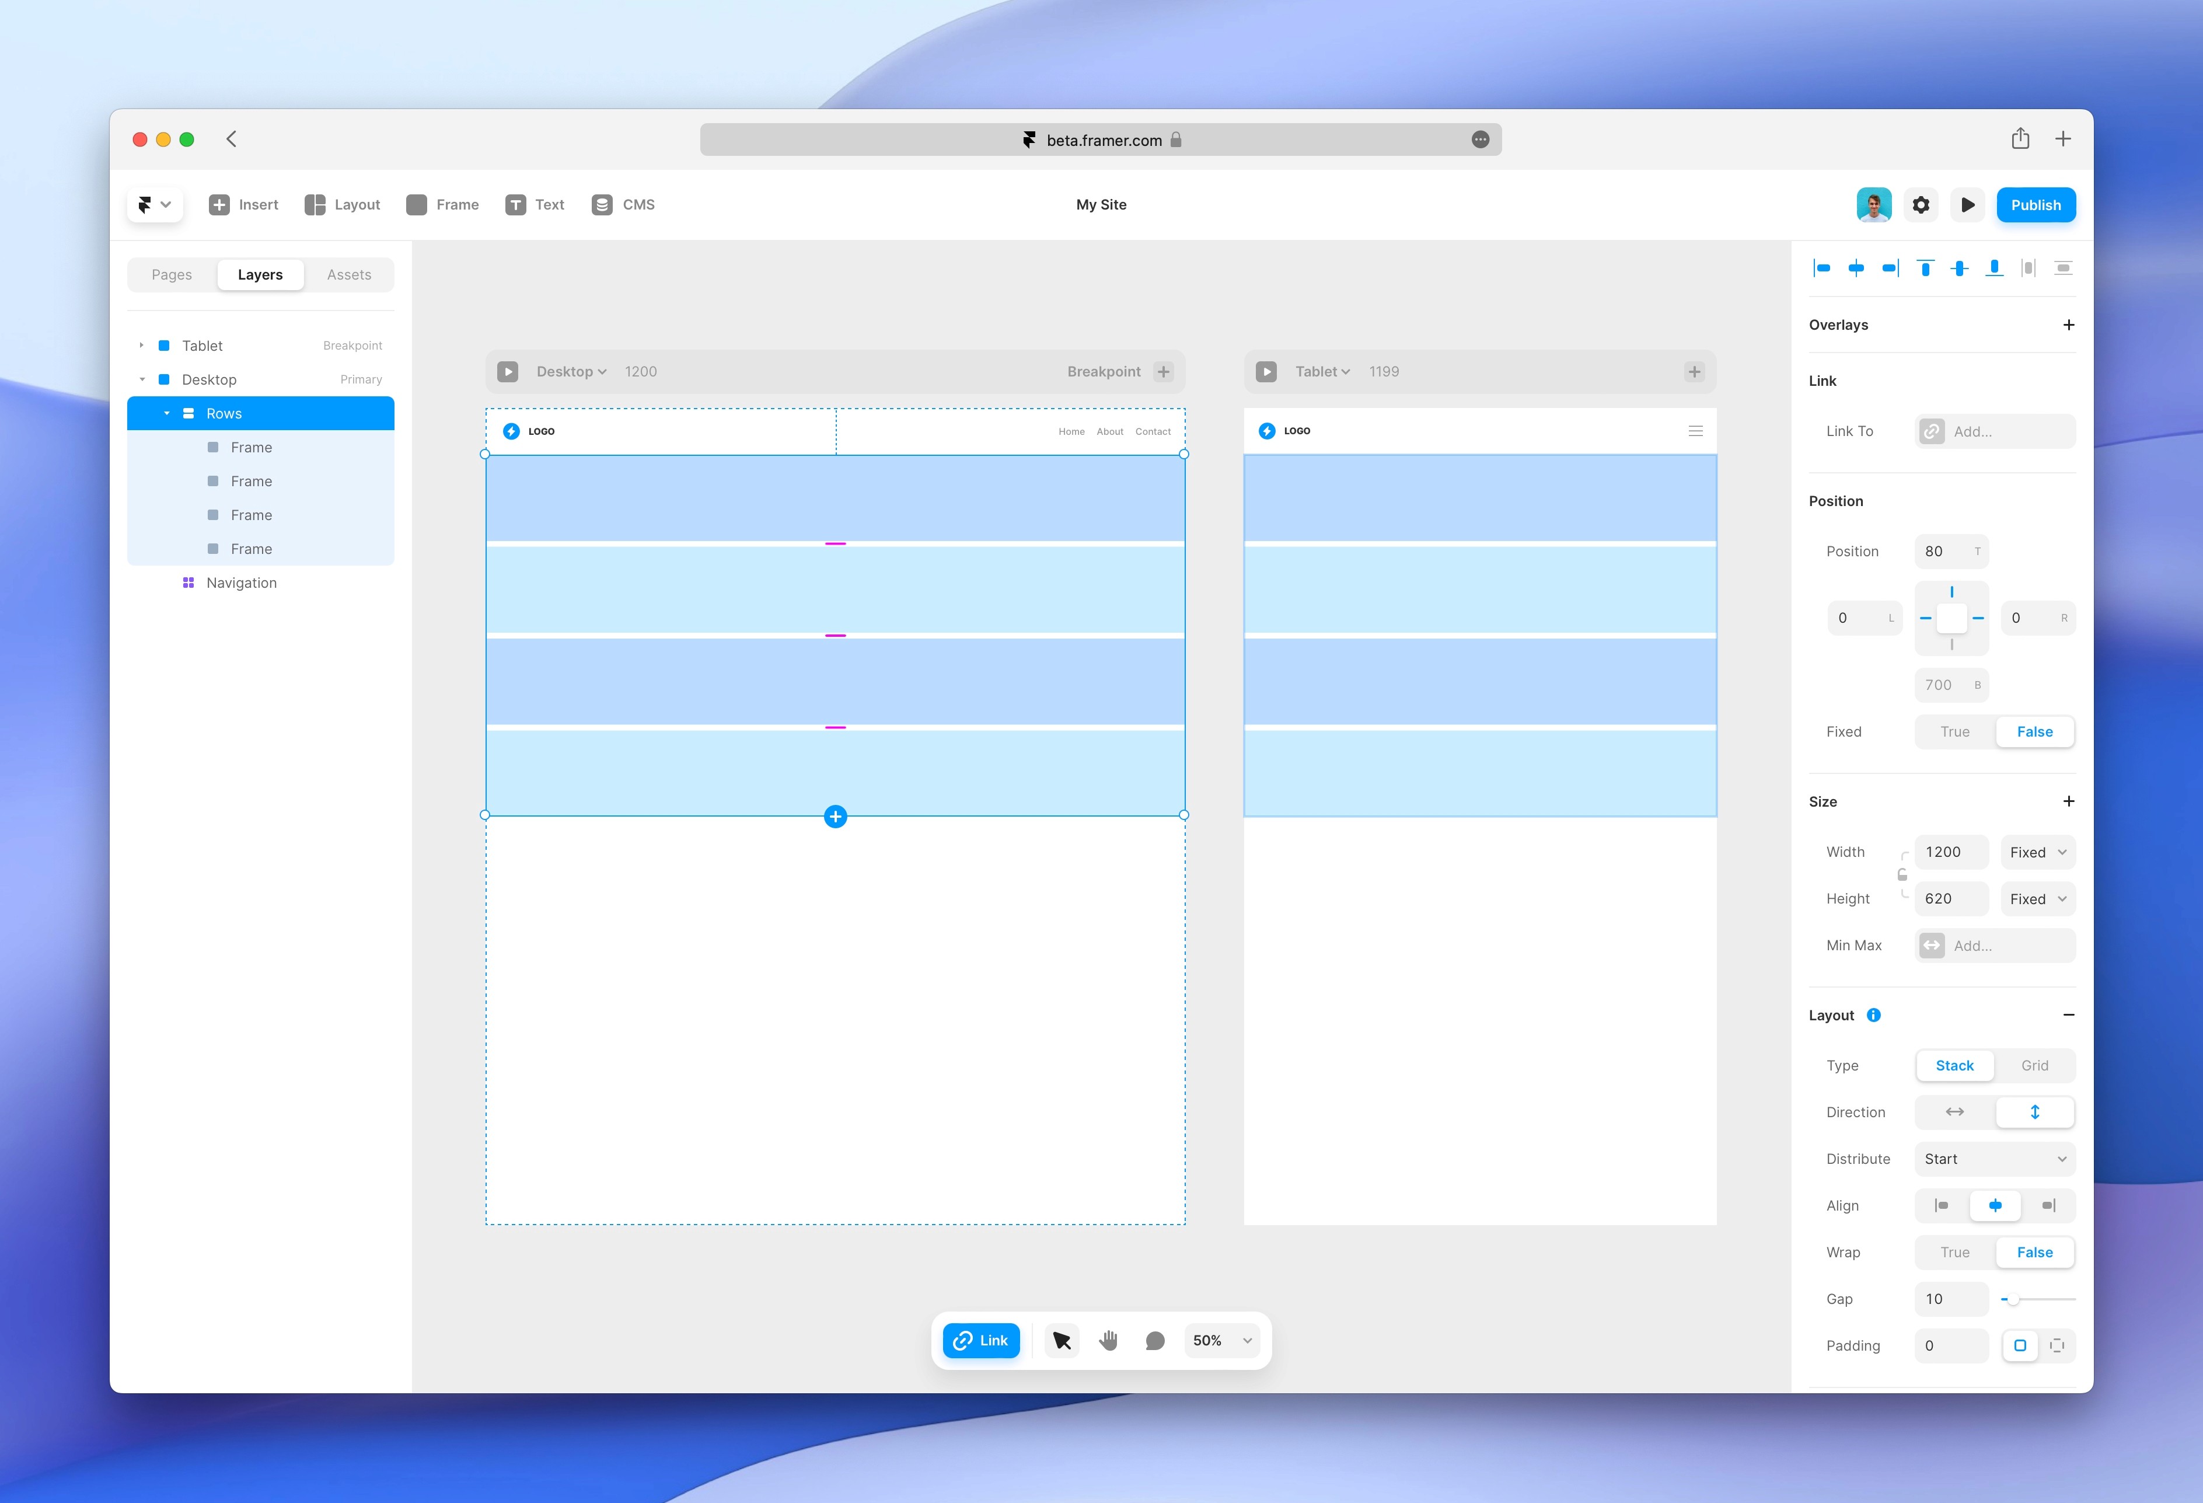Click the align top icon
Image resolution: width=2203 pixels, height=1503 pixels.
click(1925, 268)
